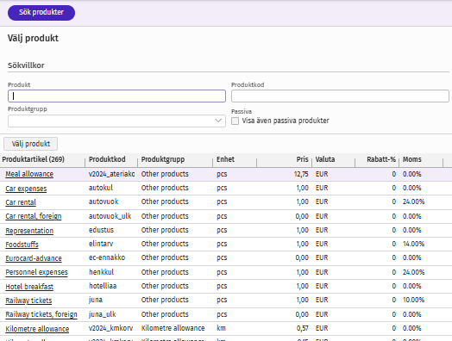Sort by Produktkod column header
This screenshot has width=452, height=341.
(107, 159)
